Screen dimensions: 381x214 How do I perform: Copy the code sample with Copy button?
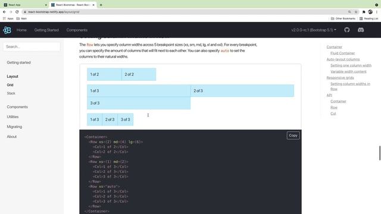pyautogui.click(x=293, y=136)
